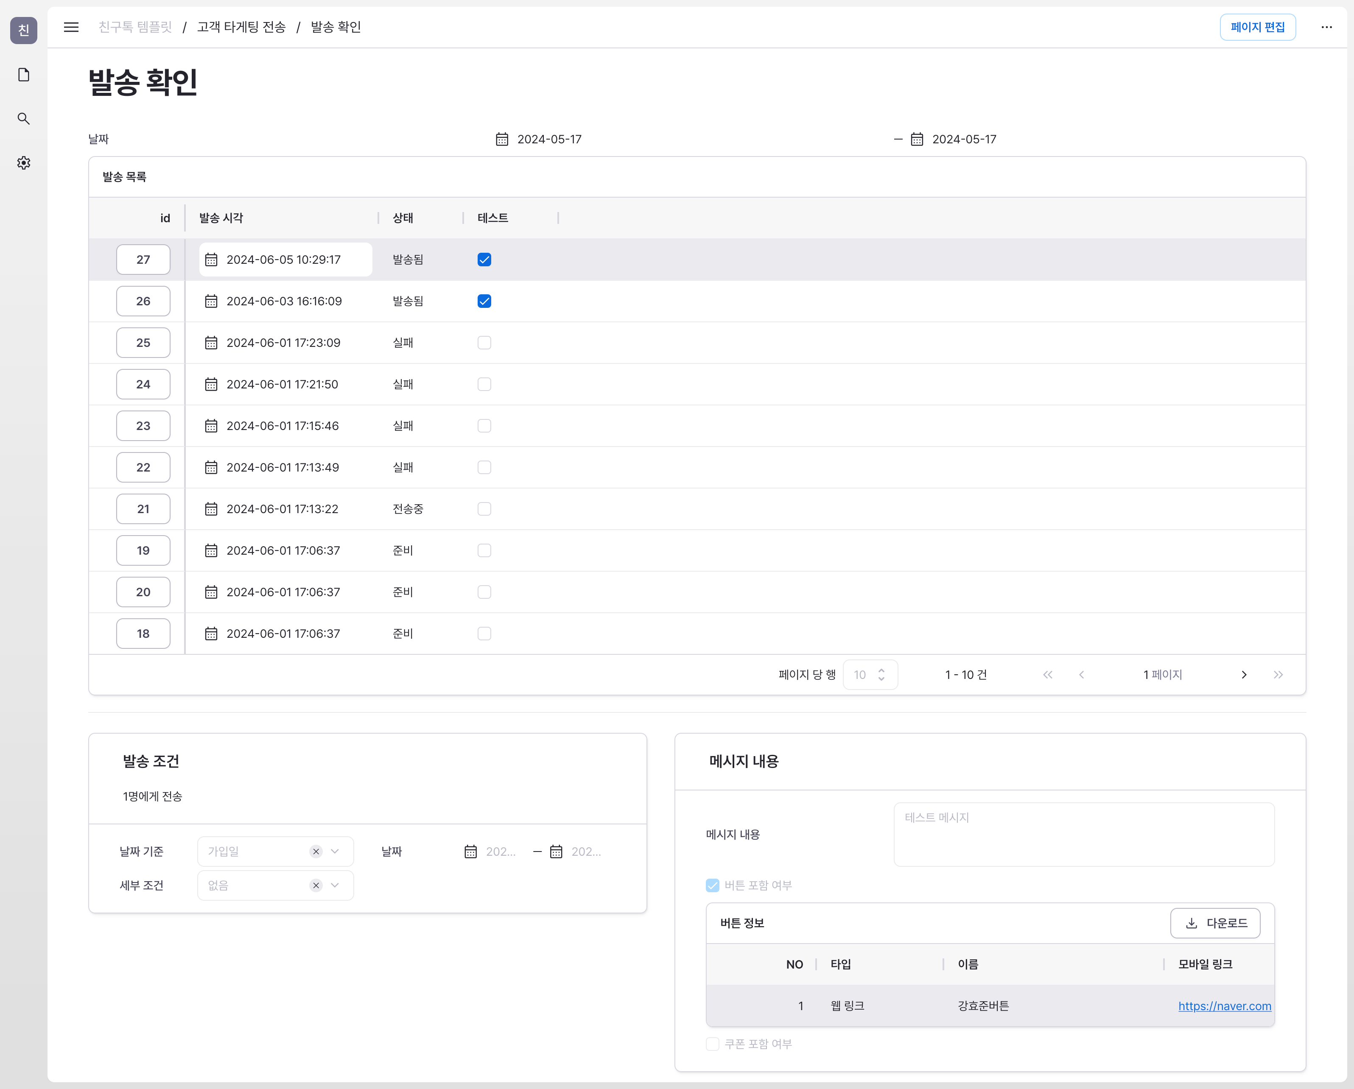Click the 다운로드 button in 버튼 정보
Viewport: 1354px width, 1089px height.
coord(1215,924)
